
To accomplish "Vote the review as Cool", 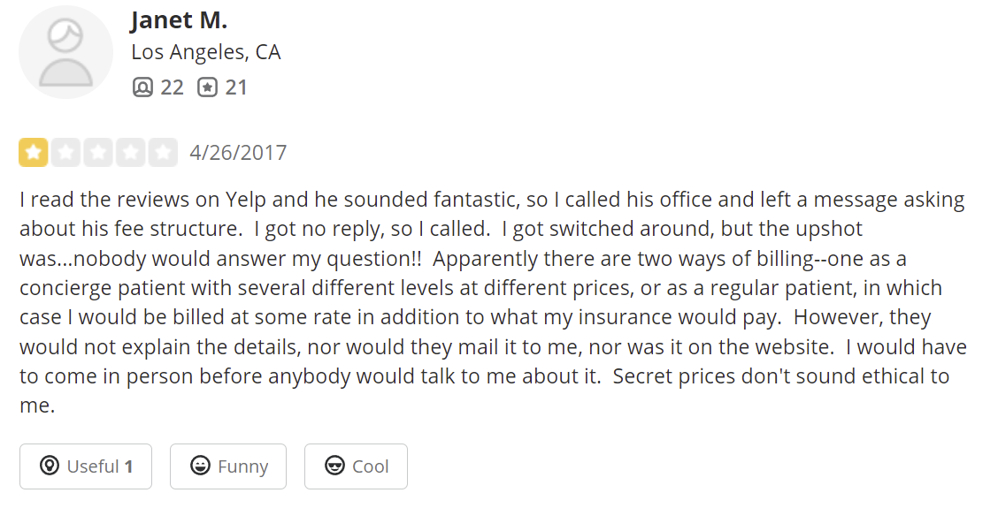I will pos(356,466).
